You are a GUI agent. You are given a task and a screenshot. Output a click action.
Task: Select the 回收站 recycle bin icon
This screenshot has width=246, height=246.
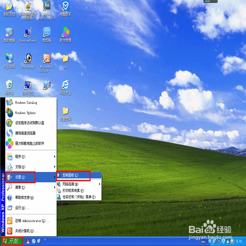pyautogui.click(x=9, y=87)
